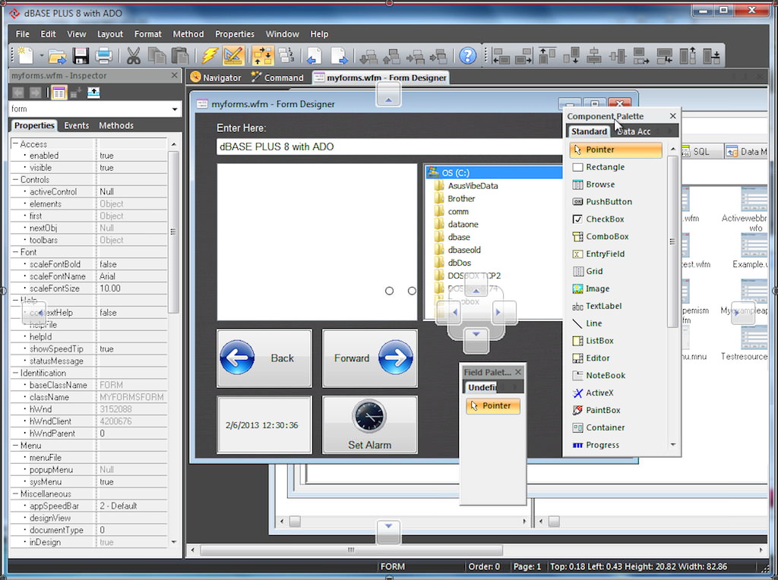This screenshot has width=778, height=580.
Task: Click the Design mode ruler-and-pencil icon
Action: (x=232, y=55)
